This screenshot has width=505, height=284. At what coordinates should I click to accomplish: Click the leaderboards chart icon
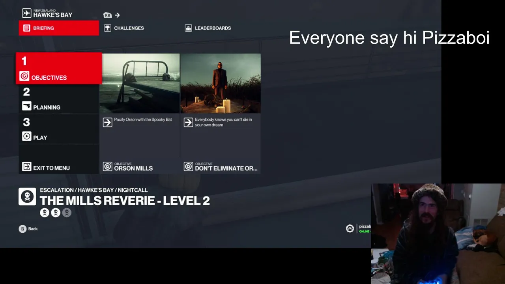click(x=188, y=28)
